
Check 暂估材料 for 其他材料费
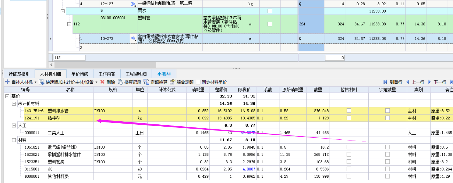349,176
